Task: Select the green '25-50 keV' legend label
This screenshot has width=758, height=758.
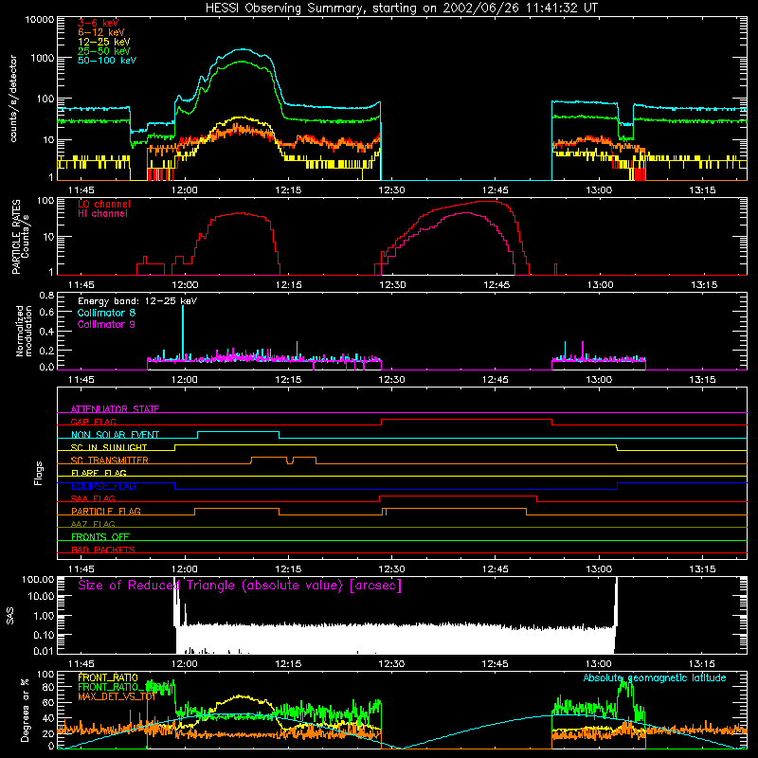Action: pyautogui.click(x=104, y=51)
